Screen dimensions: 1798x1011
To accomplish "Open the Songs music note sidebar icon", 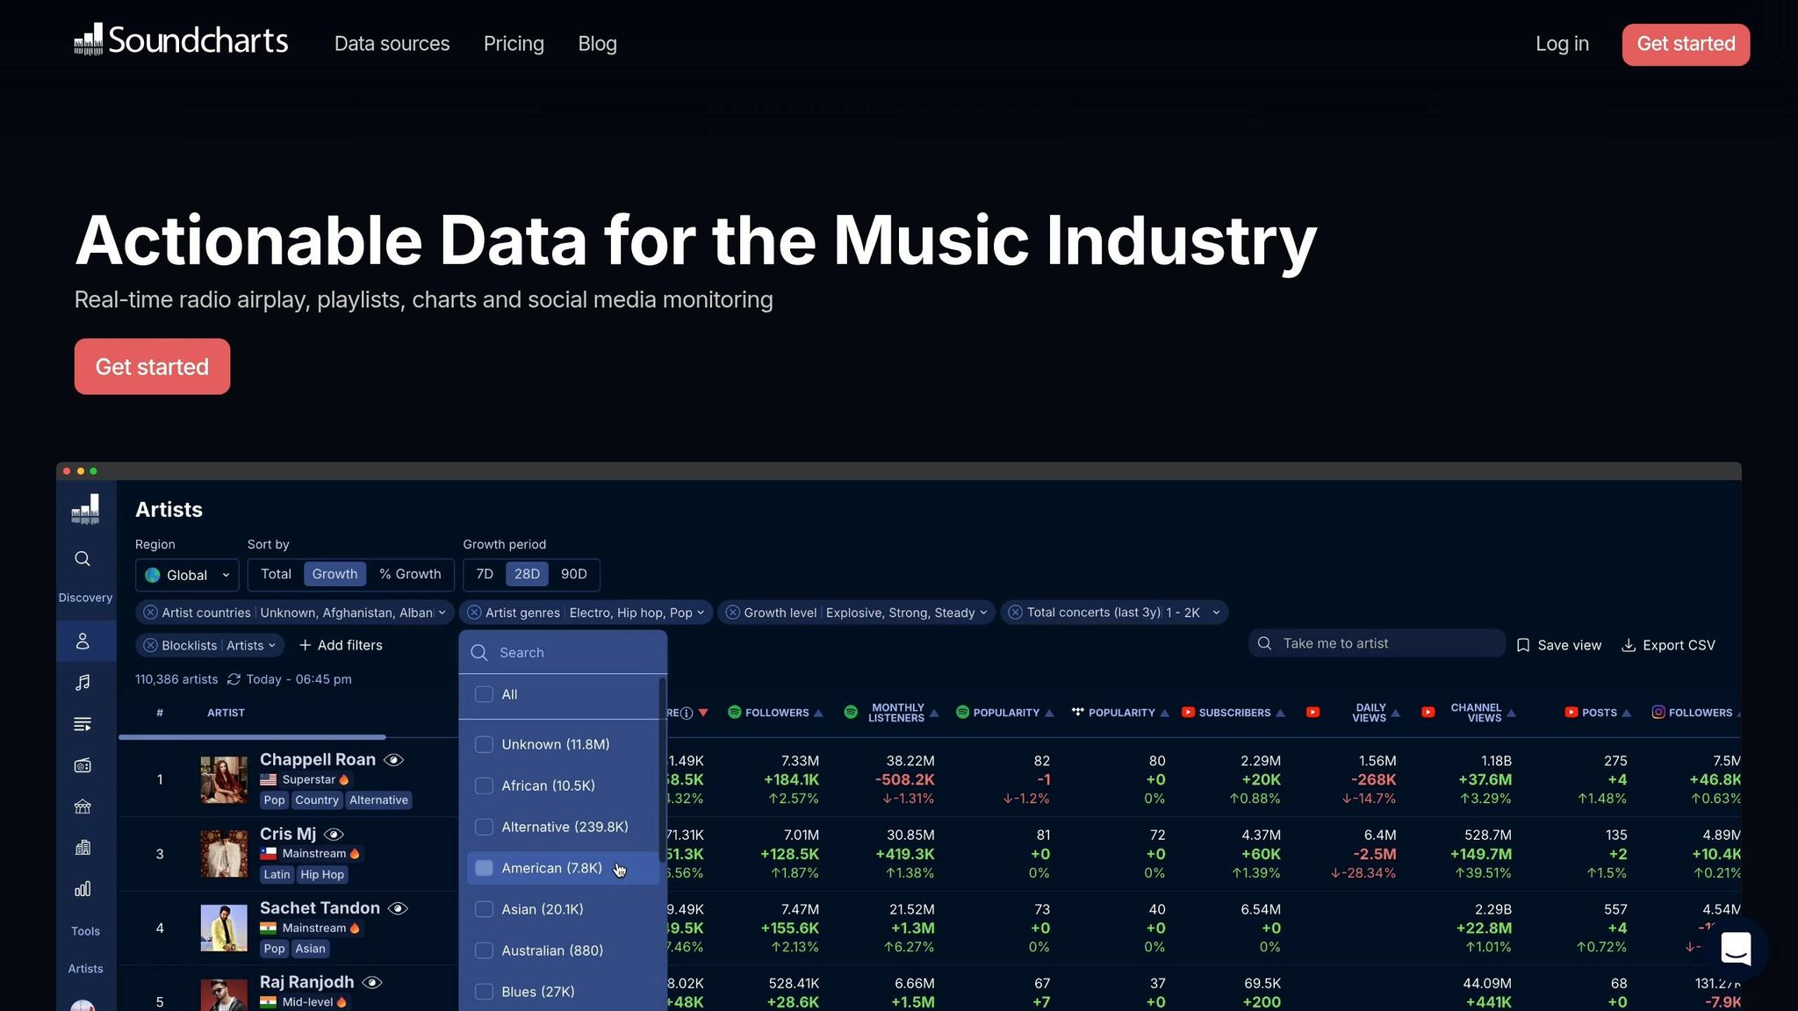I will tap(83, 683).
